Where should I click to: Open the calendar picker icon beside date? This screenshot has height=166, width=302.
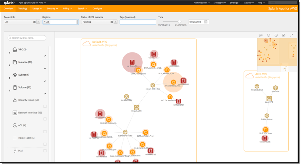click(206, 22)
